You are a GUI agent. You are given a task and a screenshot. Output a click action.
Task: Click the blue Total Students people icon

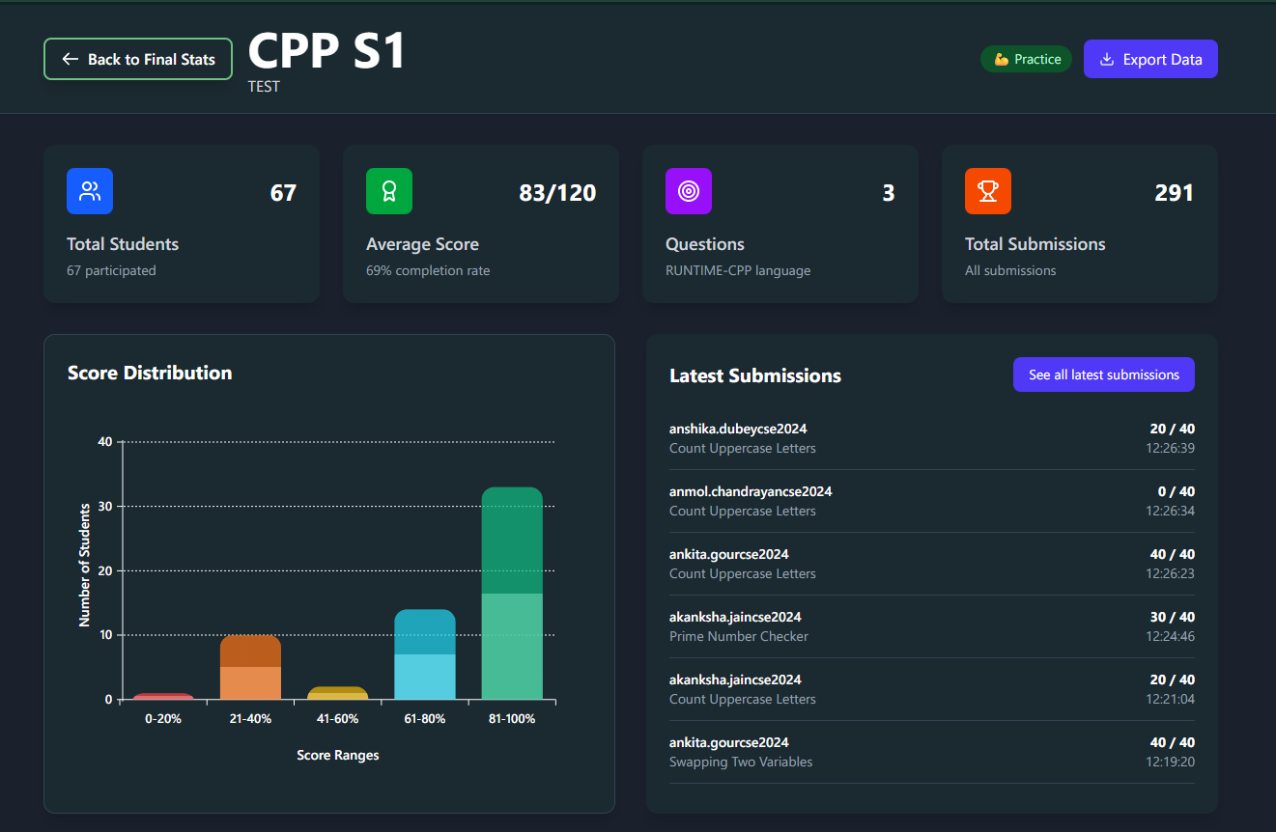pos(90,191)
